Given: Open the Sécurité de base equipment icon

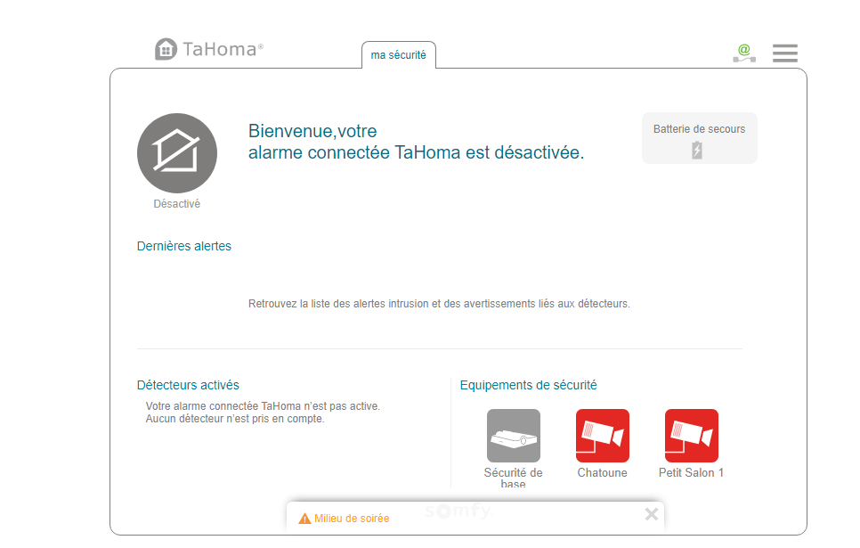Looking at the screenshot, I should 513,436.
